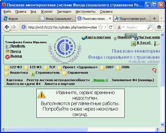Screen dimensions: 166x133
Task: Click the bookmark star icon in address bar
Action: point(100,27)
